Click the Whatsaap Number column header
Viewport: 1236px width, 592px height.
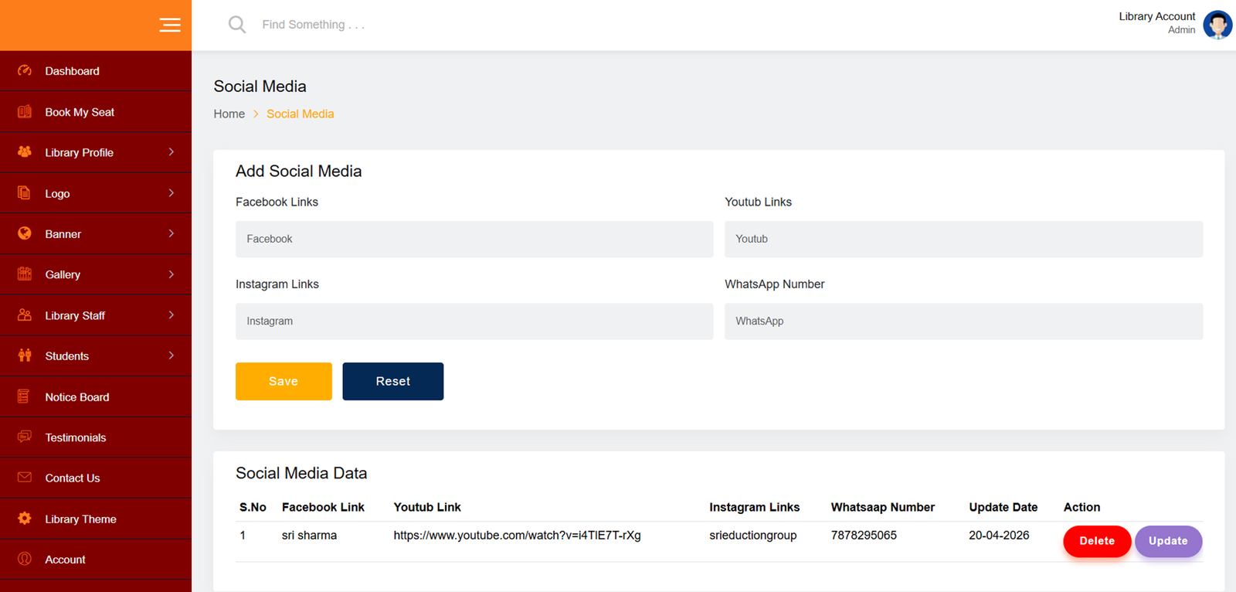pos(883,507)
